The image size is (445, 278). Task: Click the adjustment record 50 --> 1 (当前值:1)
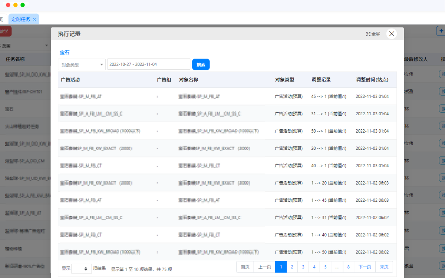[x=329, y=131]
